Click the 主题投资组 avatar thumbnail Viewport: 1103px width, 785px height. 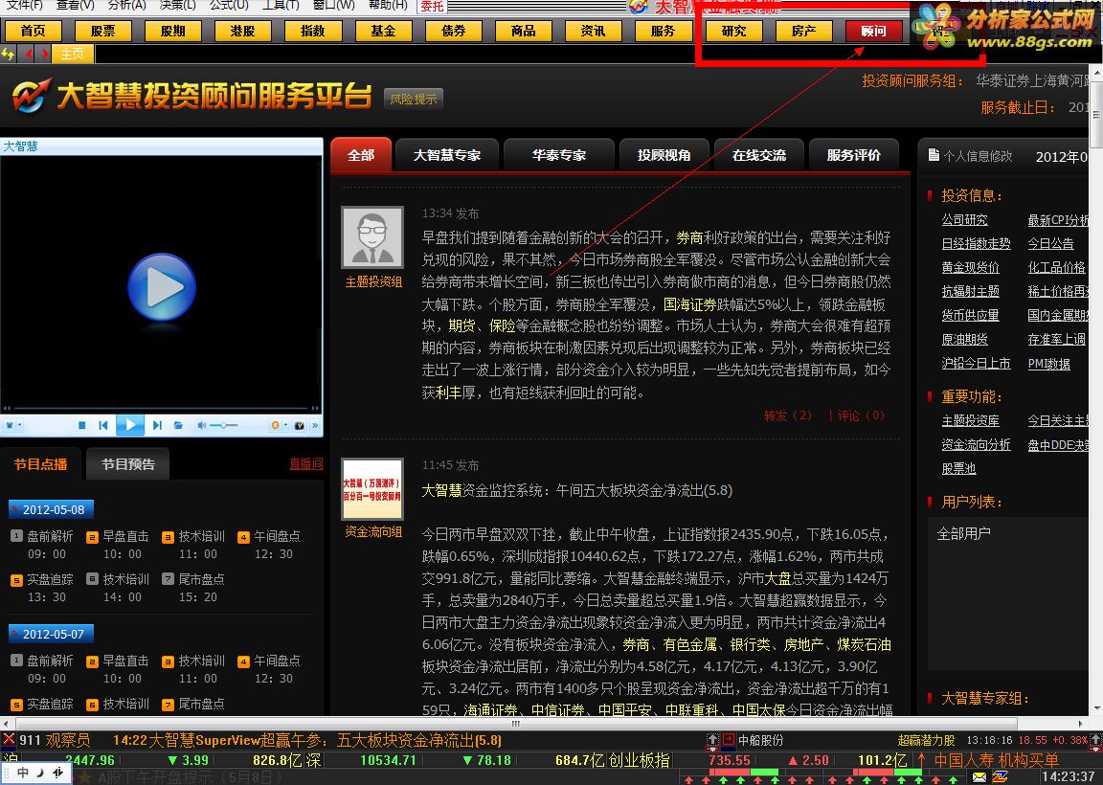pos(372,237)
